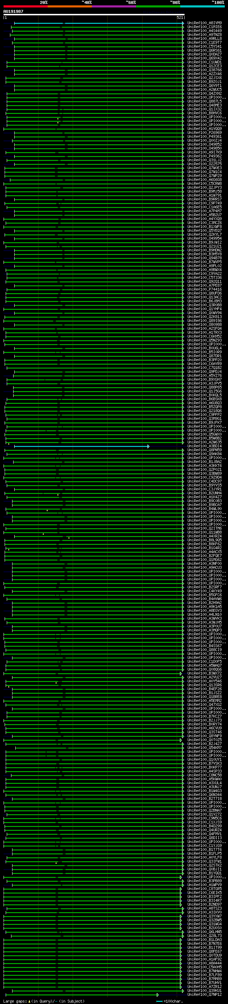Click UniRef100_A4XRZ4 label
This screenshot has height=1004, width=228.
pyautogui.click(x=204, y=536)
